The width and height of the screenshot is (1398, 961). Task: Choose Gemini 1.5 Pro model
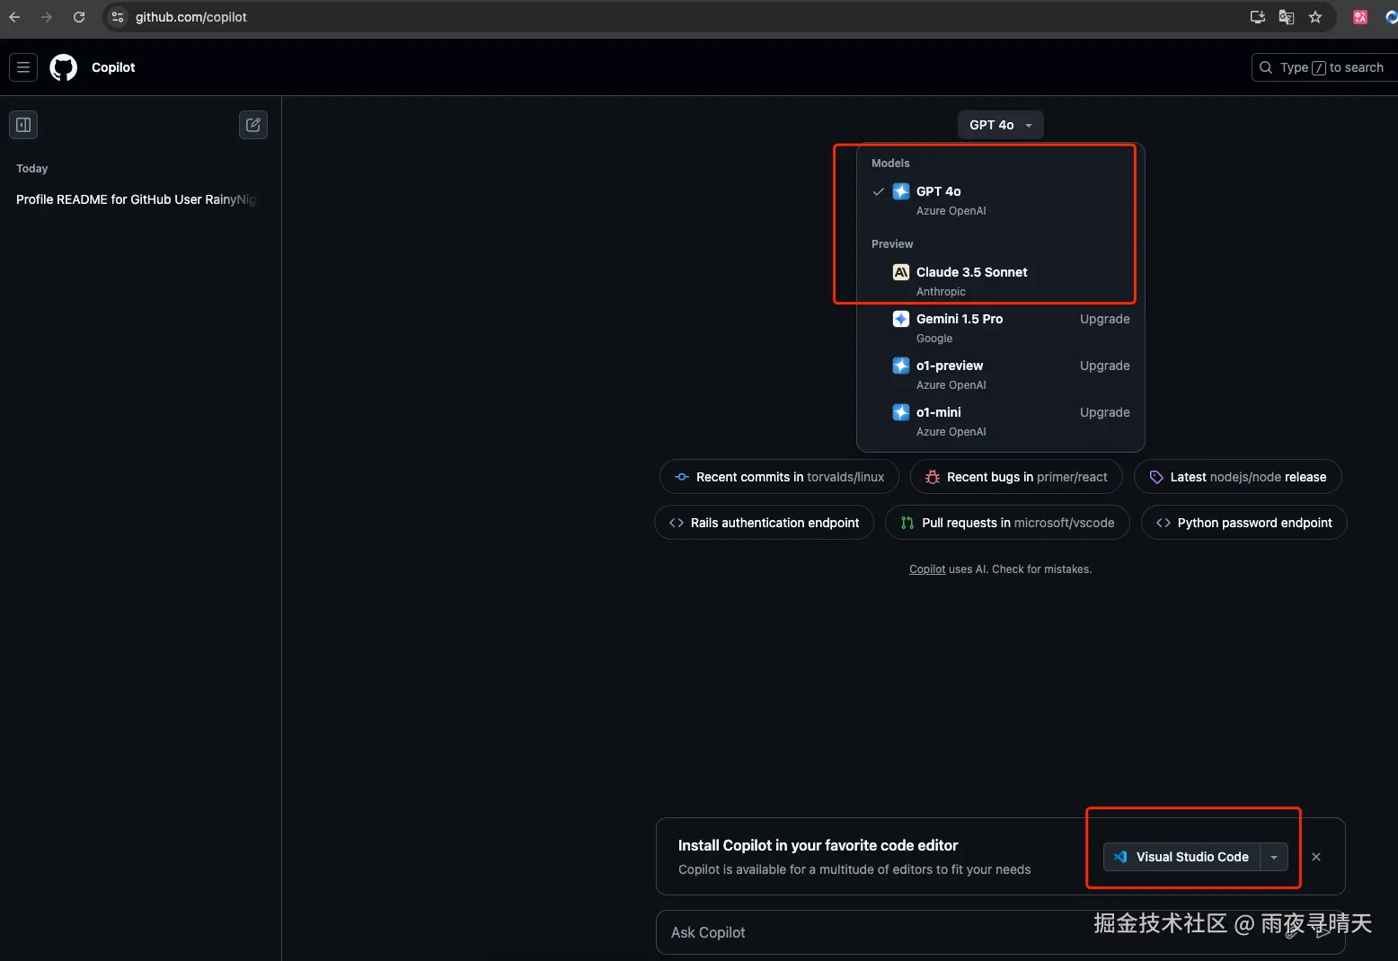click(1001, 328)
